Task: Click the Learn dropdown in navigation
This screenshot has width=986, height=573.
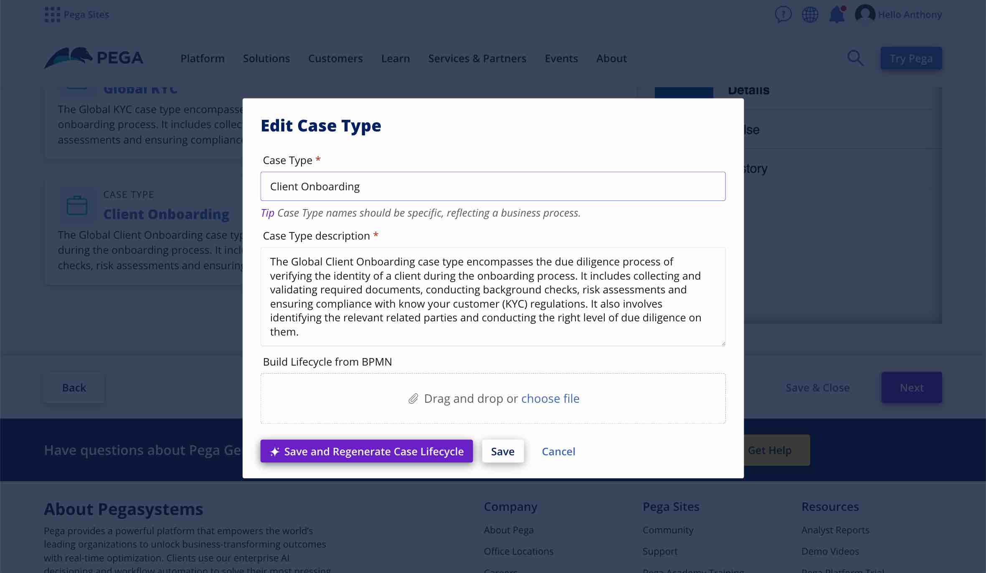Action: [396, 57]
